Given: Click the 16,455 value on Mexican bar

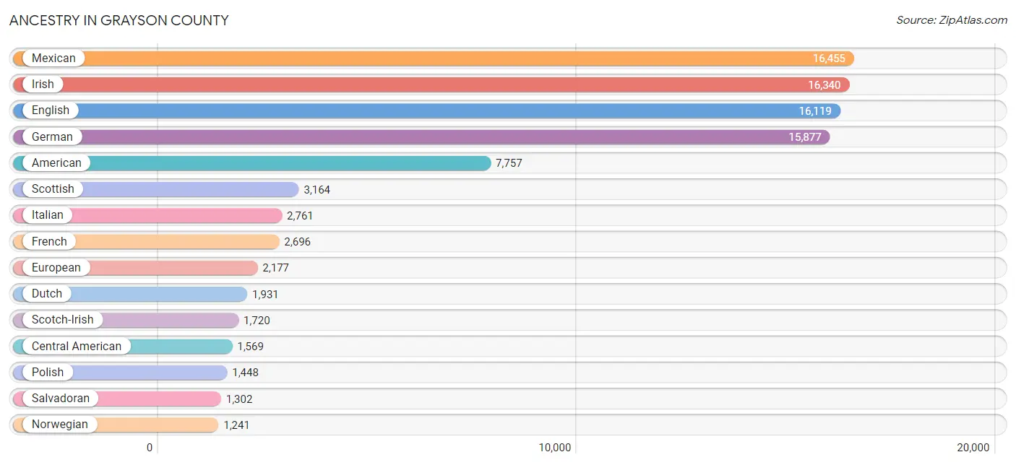Looking at the screenshot, I should pos(829,58).
